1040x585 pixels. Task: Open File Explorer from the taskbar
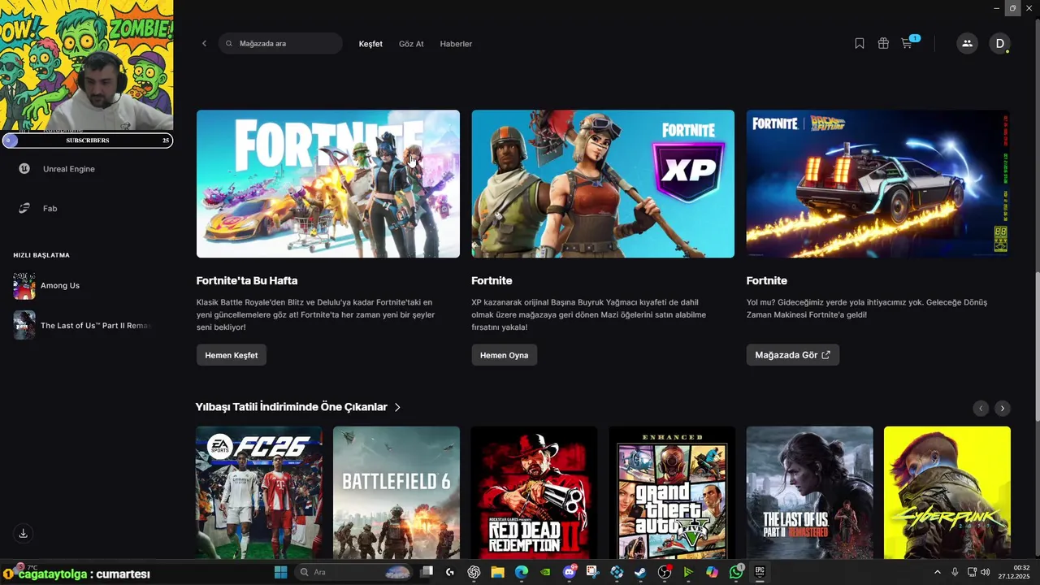[x=497, y=572]
